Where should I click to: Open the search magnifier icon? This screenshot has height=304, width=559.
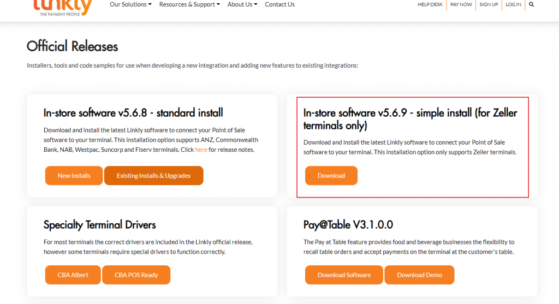click(532, 4)
